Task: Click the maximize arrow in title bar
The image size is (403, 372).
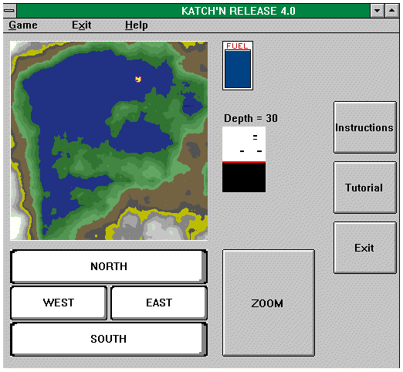Action: click(391, 11)
